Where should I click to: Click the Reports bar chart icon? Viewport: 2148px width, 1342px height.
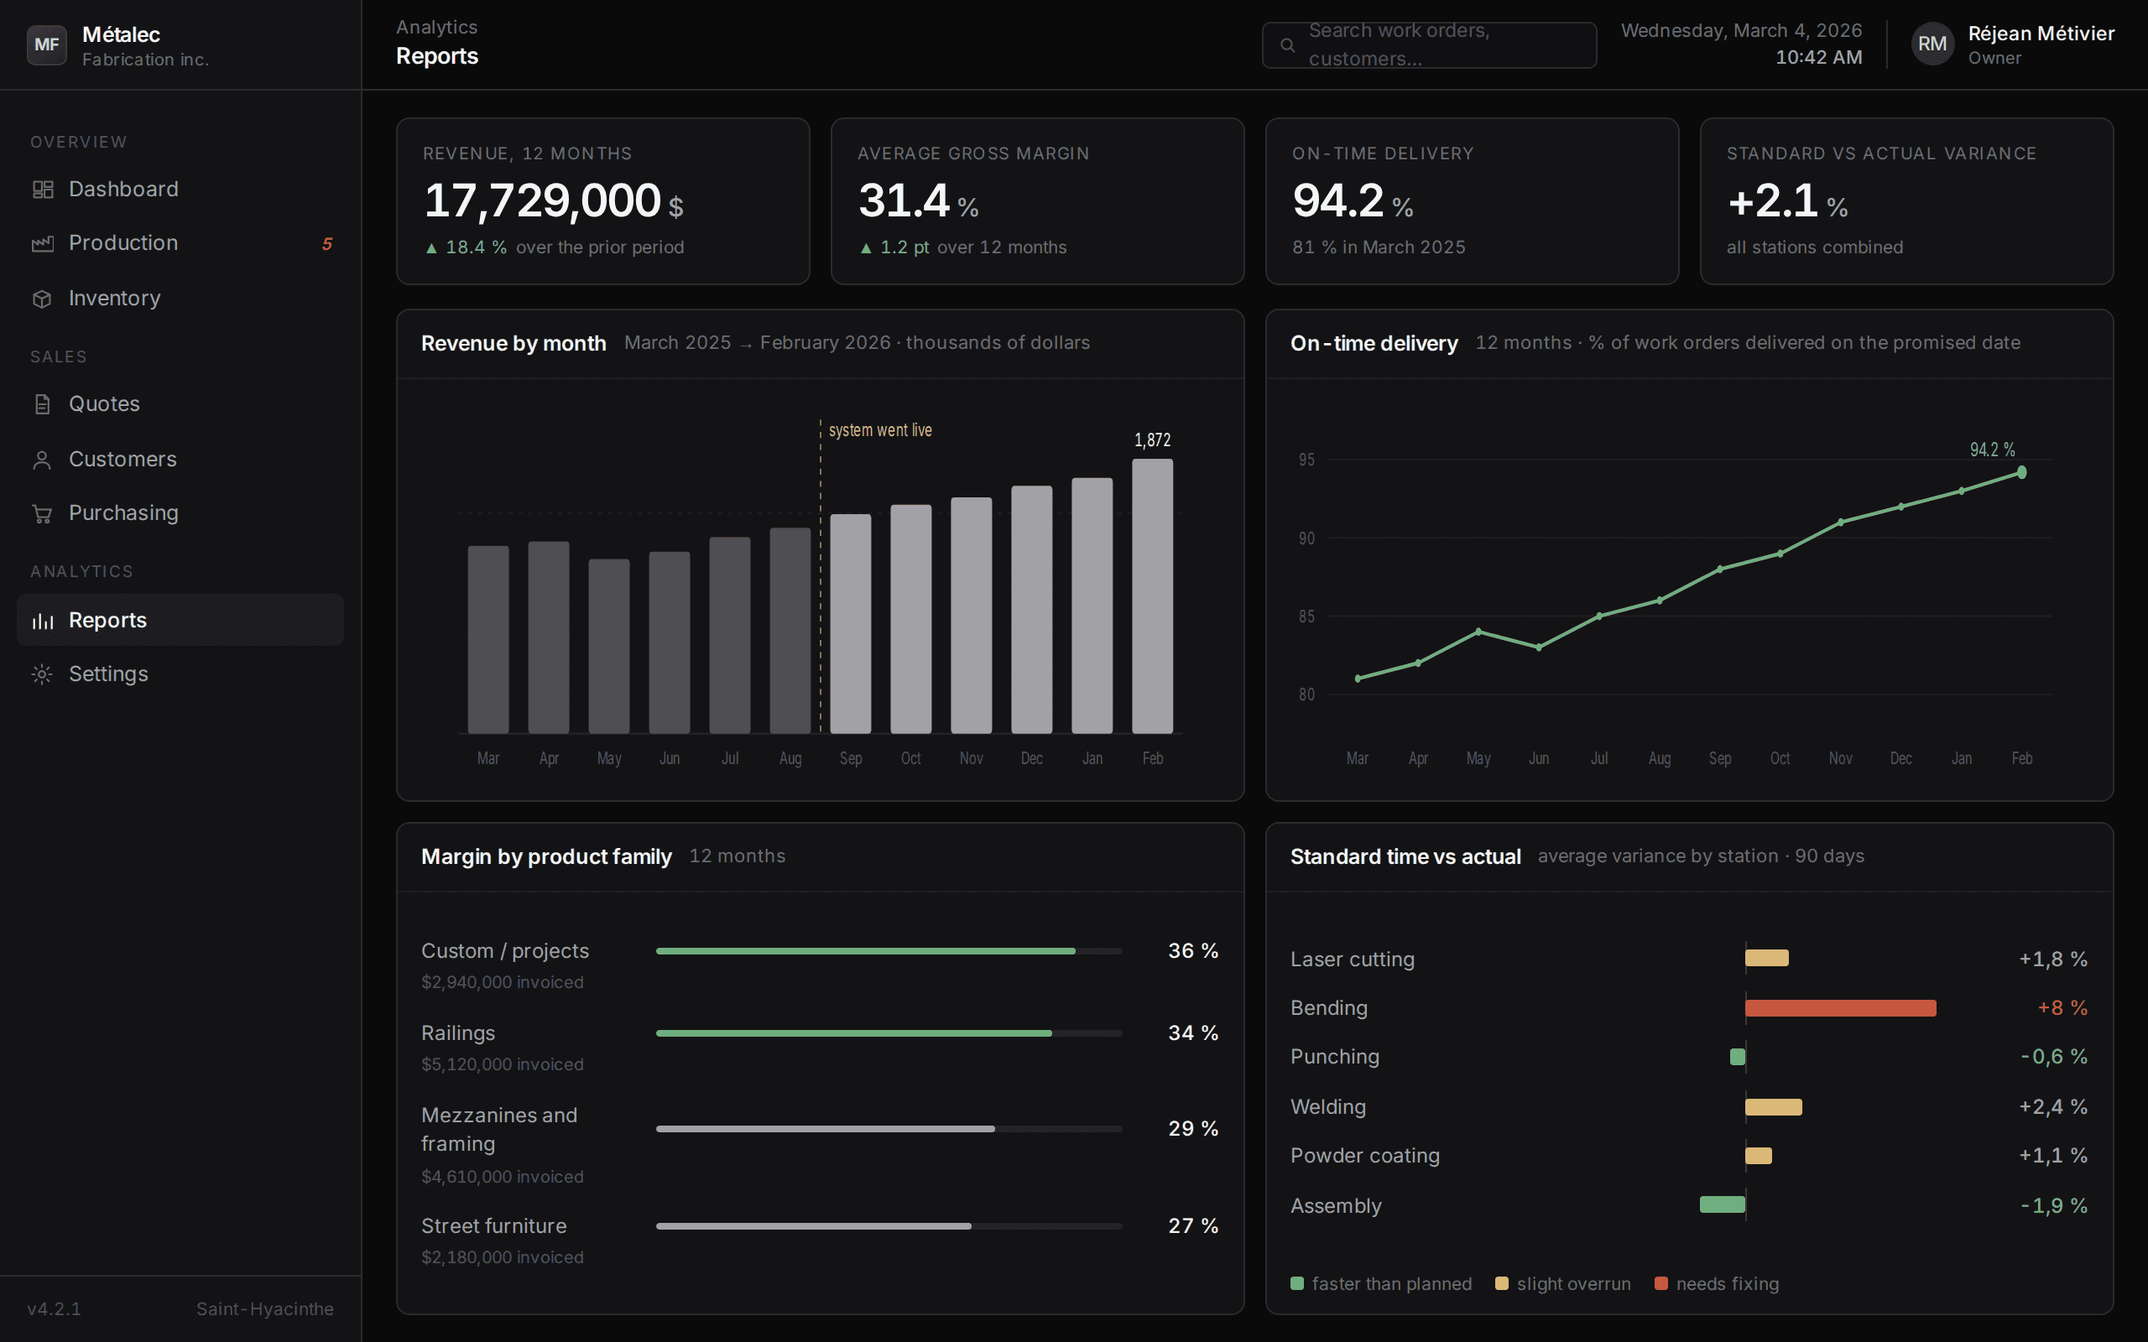coord(42,621)
